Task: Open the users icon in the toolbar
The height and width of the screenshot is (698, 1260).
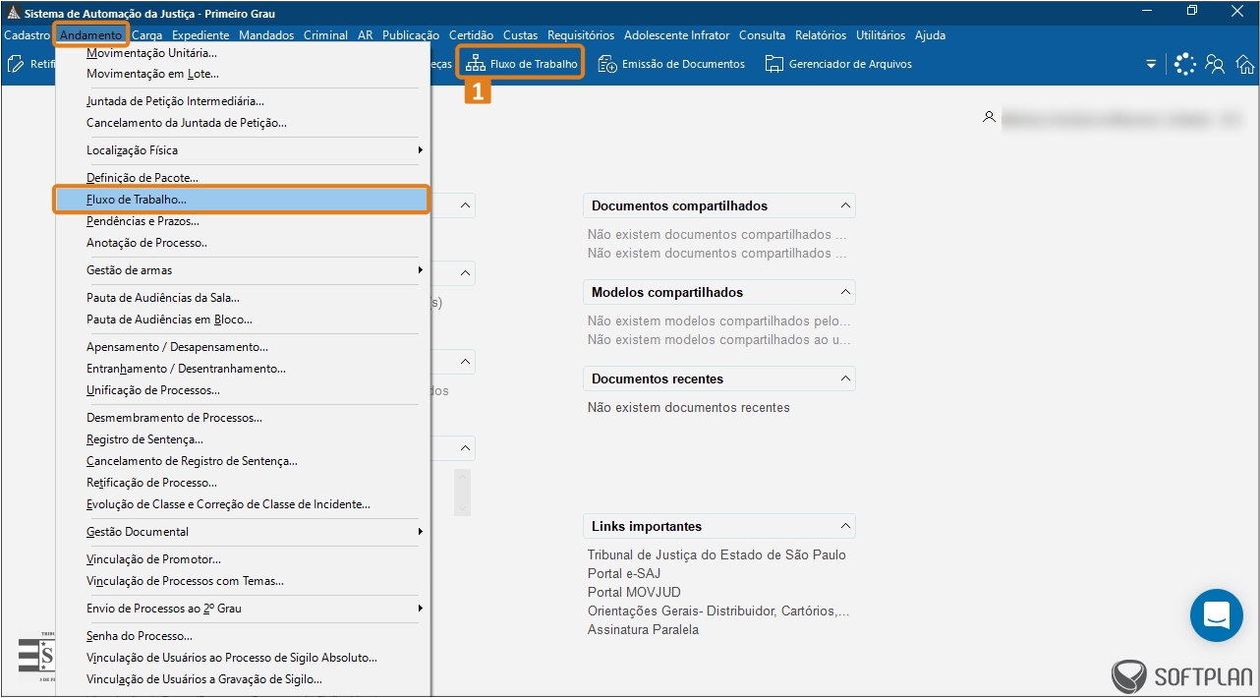Action: (x=1215, y=64)
